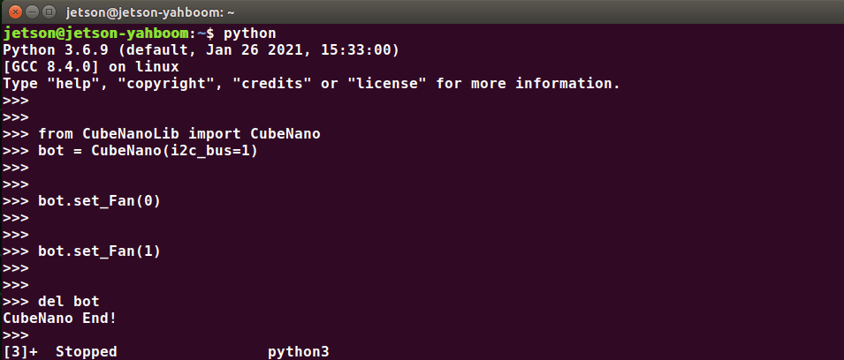Minimize the terminal window

click(x=33, y=11)
